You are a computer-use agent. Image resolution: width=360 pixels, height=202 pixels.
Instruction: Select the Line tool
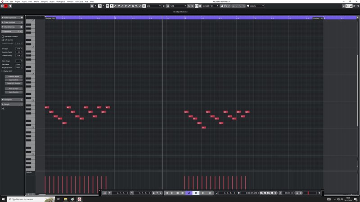[140, 6]
